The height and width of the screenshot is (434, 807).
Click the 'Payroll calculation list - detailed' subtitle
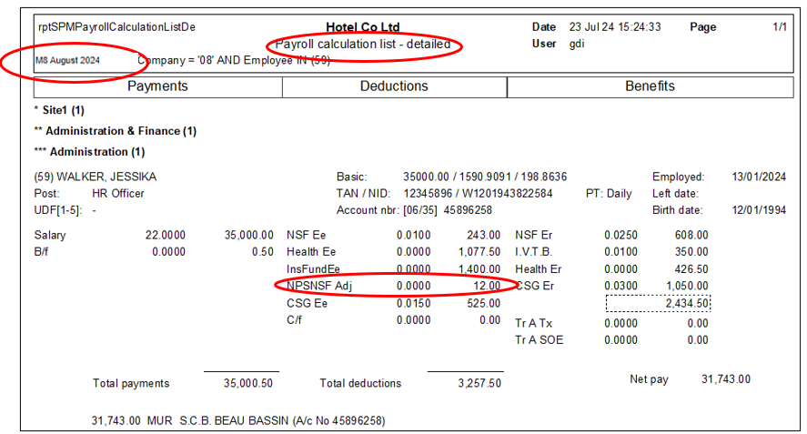point(362,44)
